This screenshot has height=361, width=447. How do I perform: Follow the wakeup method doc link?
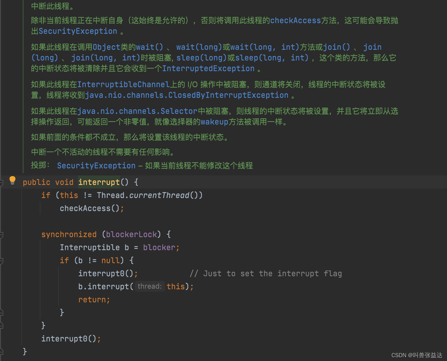pyautogui.click(x=214, y=122)
